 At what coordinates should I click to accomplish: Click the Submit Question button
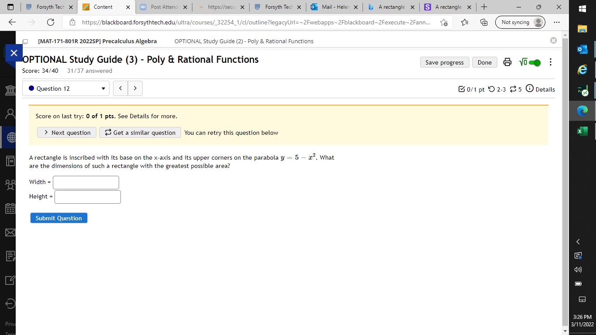[59, 218]
